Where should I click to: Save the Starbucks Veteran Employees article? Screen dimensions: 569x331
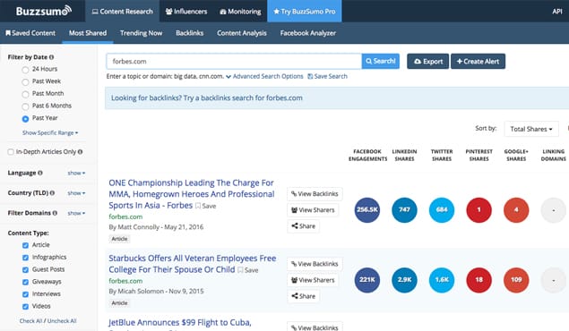(248, 270)
